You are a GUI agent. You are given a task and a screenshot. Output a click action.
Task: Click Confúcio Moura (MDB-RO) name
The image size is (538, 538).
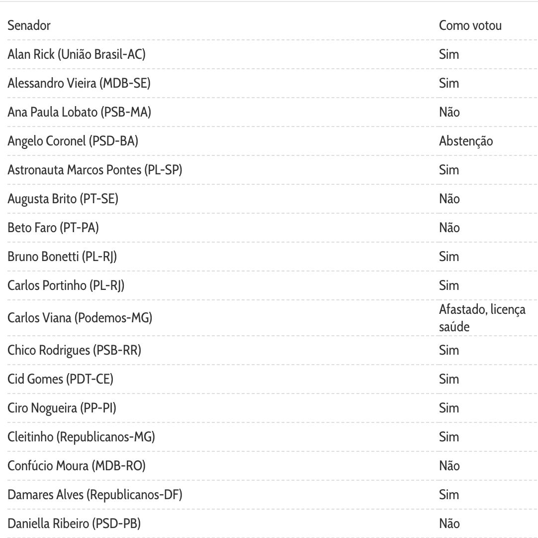pos(76,466)
